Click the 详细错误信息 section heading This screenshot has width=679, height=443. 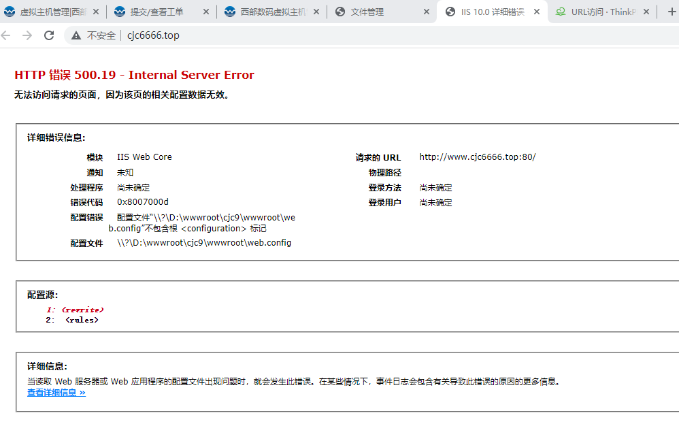pos(56,137)
